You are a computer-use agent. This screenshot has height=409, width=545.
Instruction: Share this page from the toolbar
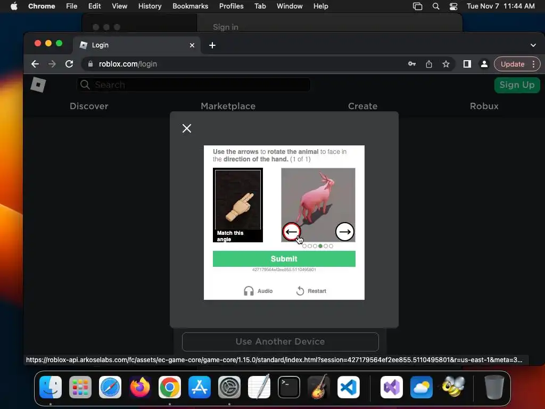click(429, 64)
